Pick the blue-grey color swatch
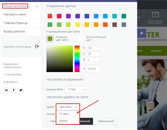Screen dimensions: 167x130 (x=124, y=25)
